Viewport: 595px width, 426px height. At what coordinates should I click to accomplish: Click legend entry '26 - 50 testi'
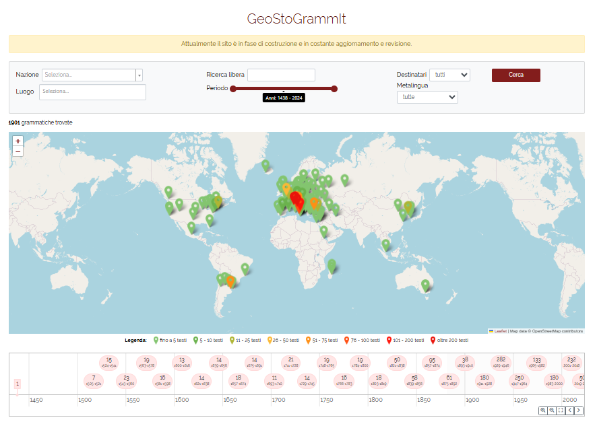(283, 341)
